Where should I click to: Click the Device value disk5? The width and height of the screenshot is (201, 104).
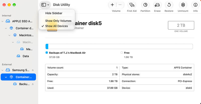pos(189,88)
